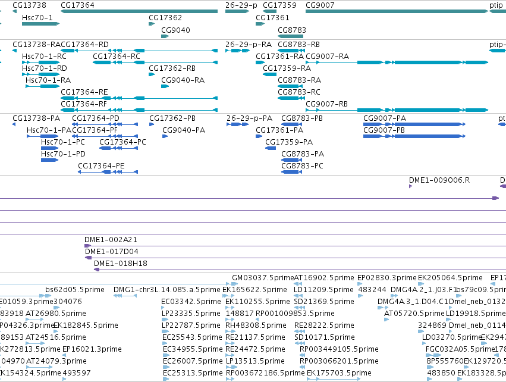Click the CG8783-PA protein label
The image size is (506, 382).
point(303,154)
